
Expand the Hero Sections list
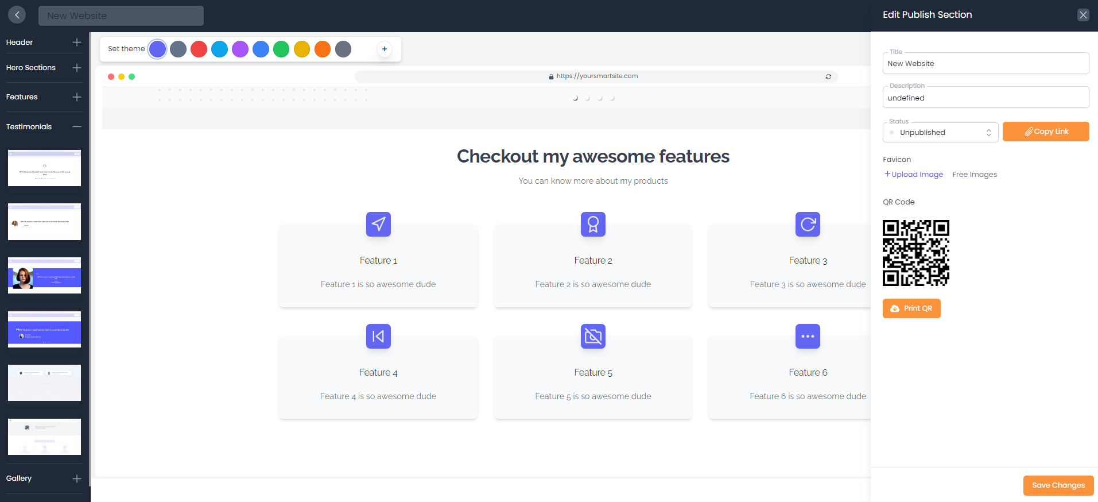coord(77,68)
